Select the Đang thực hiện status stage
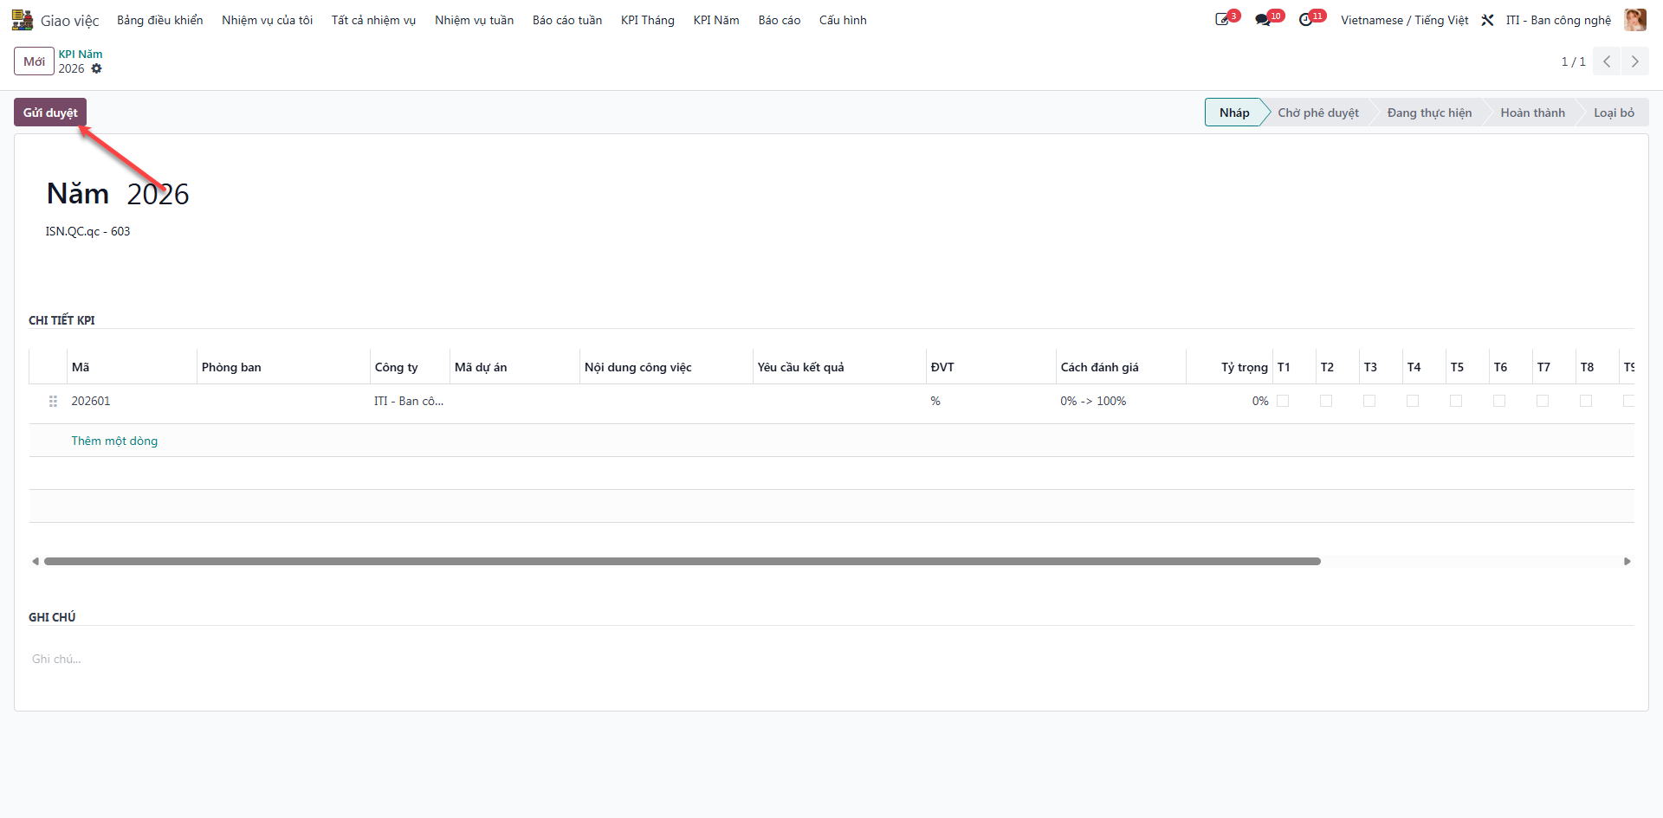1663x818 pixels. coord(1429,113)
